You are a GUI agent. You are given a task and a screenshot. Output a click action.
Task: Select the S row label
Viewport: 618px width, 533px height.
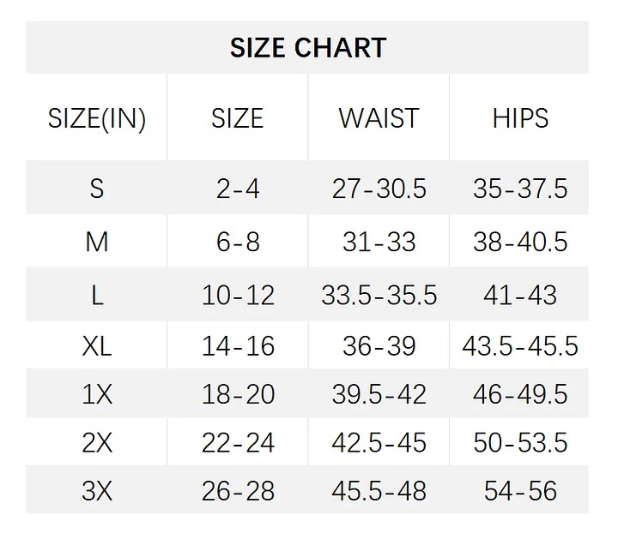coord(97,189)
